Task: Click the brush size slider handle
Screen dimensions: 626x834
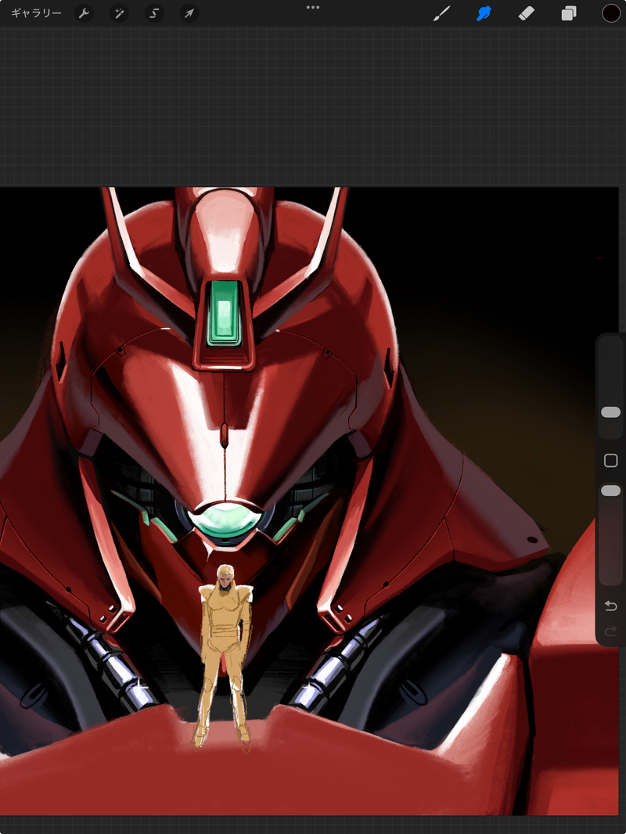Action: [x=610, y=412]
